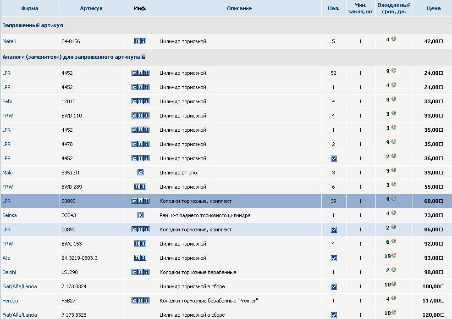This screenshot has width=452, height=319.
Task: Open the info icon for TRW BWD 289
Action: click(x=143, y=187)
